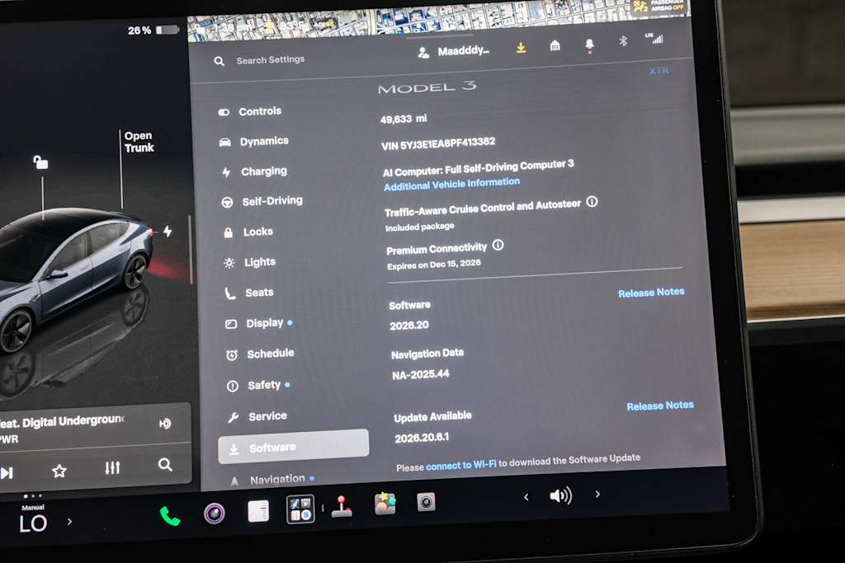This screenshot has width=845, height=563.
Task: Open the Display settings menu
Action: [x=258, y=323]
